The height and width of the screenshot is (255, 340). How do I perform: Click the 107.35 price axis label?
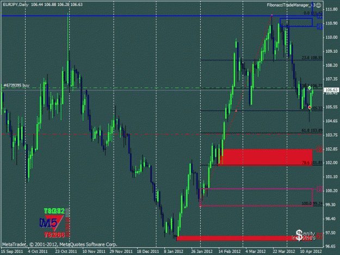(331, 79)
